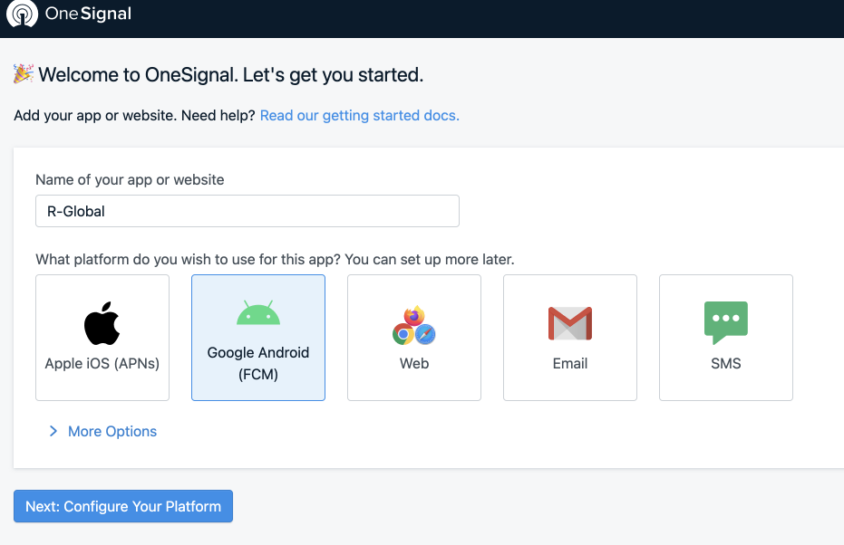Screen dimensions: 844x545
Task: Click the party popper emoji icon
Action: click(x=24, y=74)
